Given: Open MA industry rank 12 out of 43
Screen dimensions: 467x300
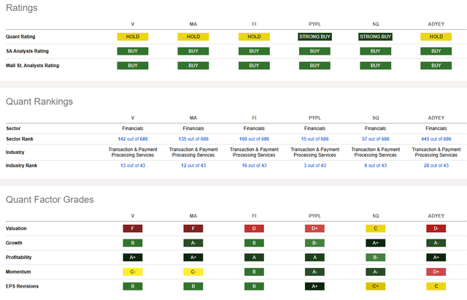Looking at the screenshot, I should (193, 166).
